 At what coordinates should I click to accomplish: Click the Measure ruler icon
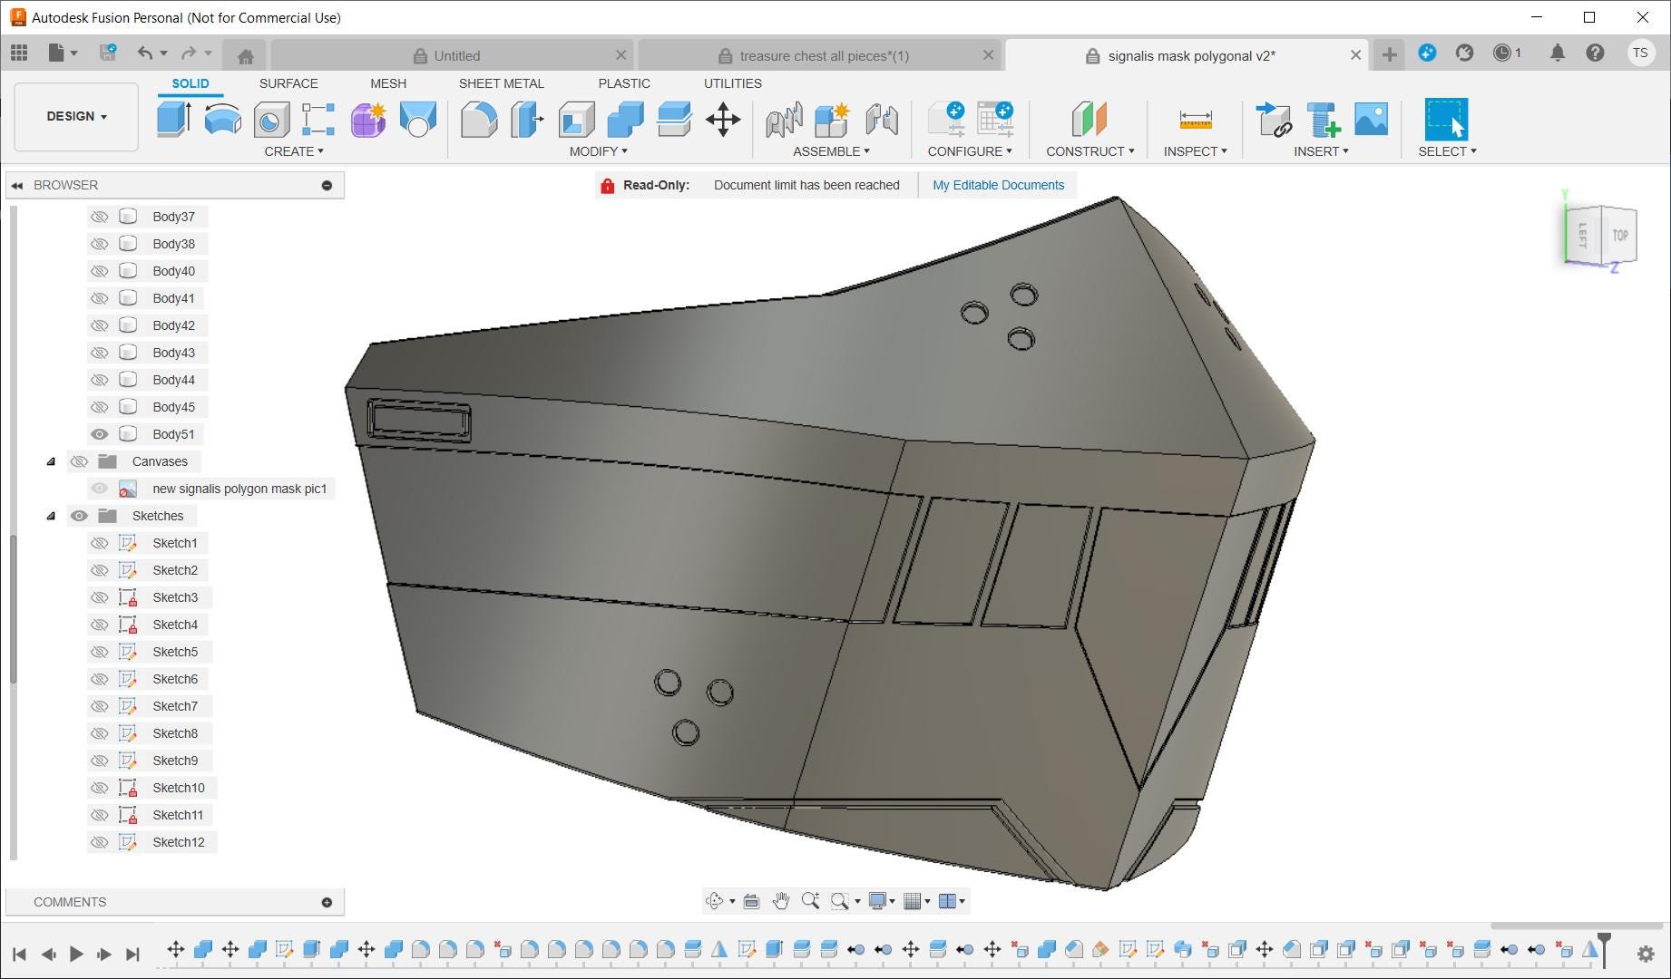1196,119
